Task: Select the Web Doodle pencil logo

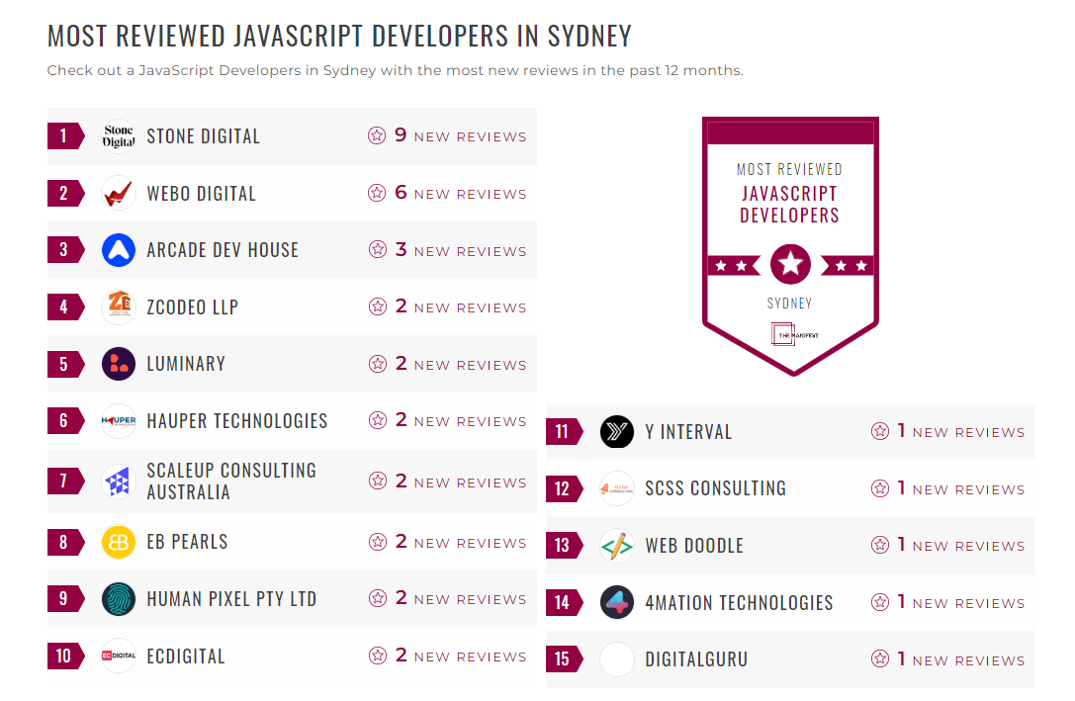Action: 616,545
